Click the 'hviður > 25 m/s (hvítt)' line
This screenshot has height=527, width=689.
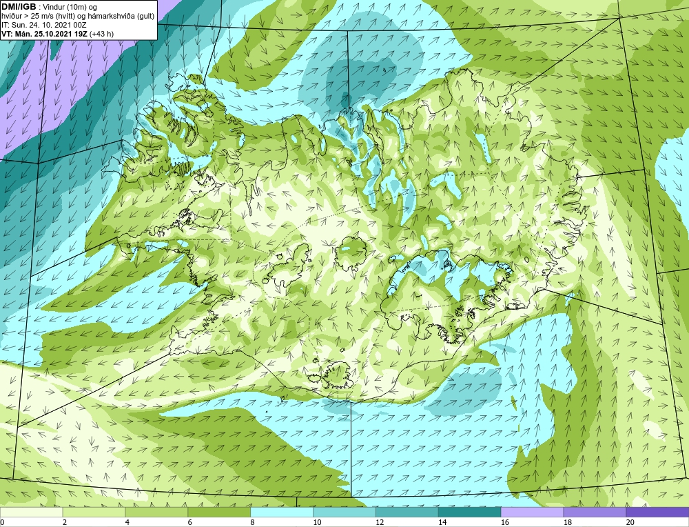[x=38, y=16]
